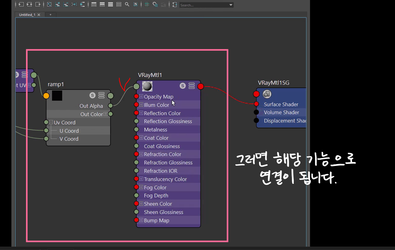Expand the Refraction Color attribute
The image size is (395, 250).
141,154
